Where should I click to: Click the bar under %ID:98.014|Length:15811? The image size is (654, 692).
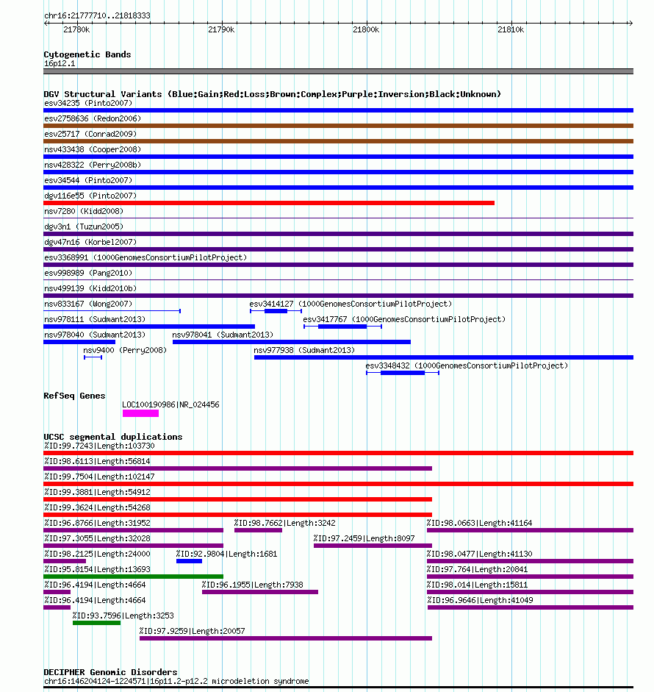coord(530,592)
